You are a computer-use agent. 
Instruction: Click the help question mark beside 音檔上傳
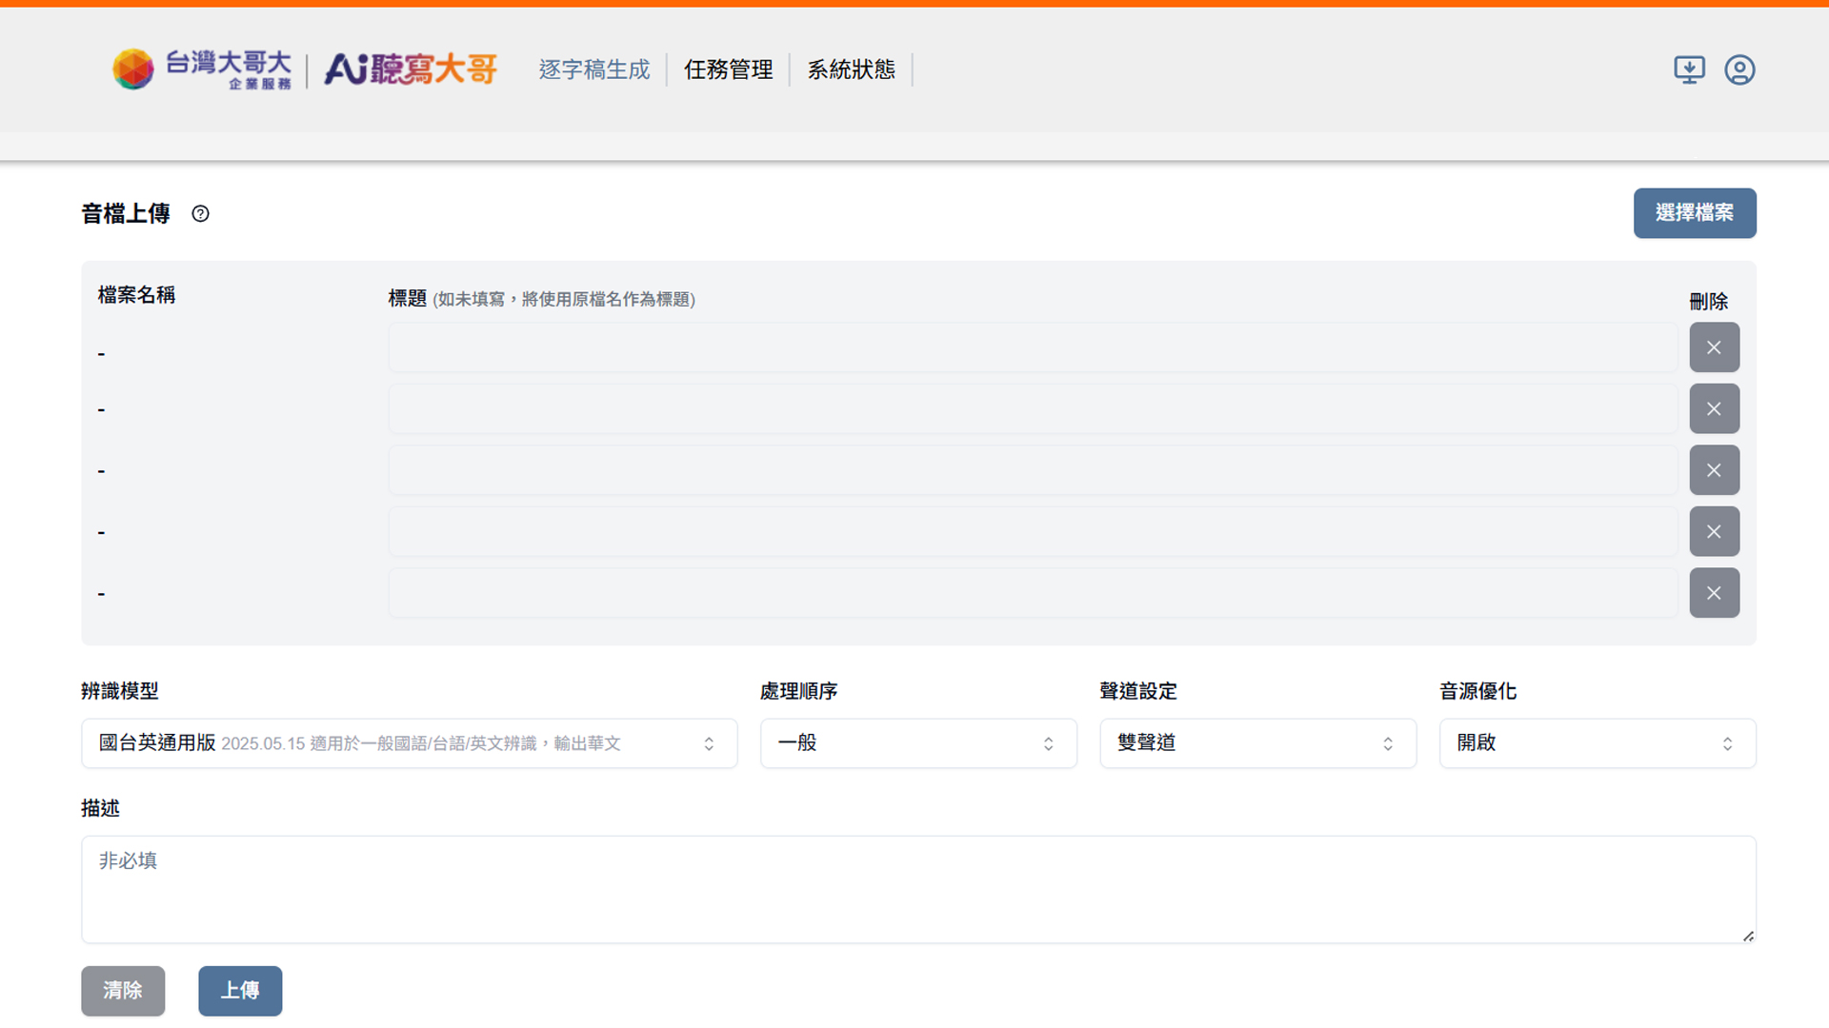tap(200, 214)
